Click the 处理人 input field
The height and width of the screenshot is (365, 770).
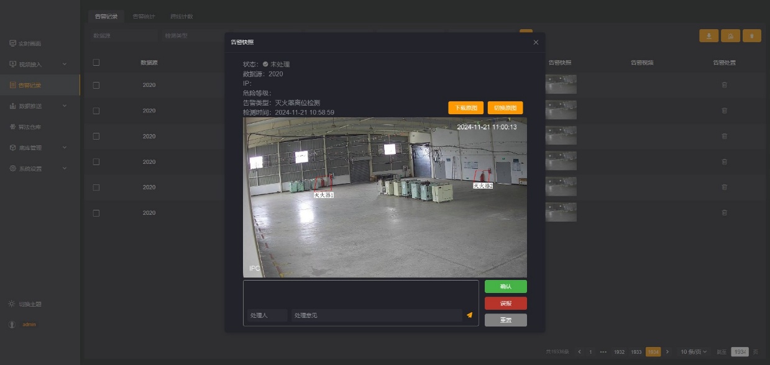click(x=267, y=315)
